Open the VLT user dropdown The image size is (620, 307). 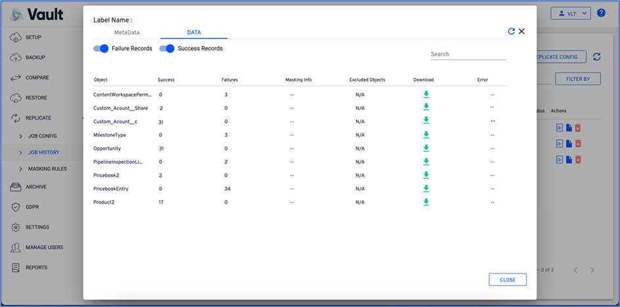[570, 13]
